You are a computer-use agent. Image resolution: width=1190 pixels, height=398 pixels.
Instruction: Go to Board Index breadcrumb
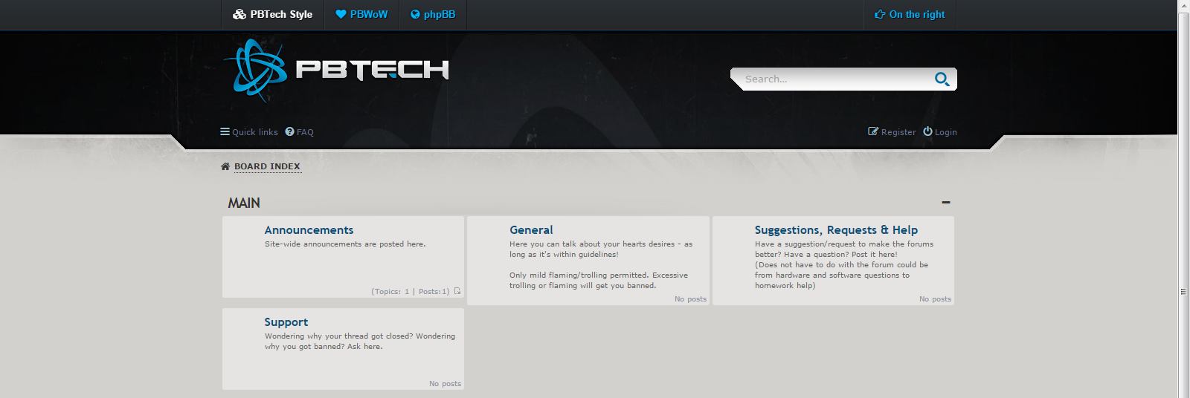point(267,166)
